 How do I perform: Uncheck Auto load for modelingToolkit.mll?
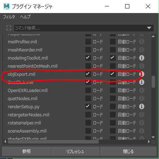113,58
